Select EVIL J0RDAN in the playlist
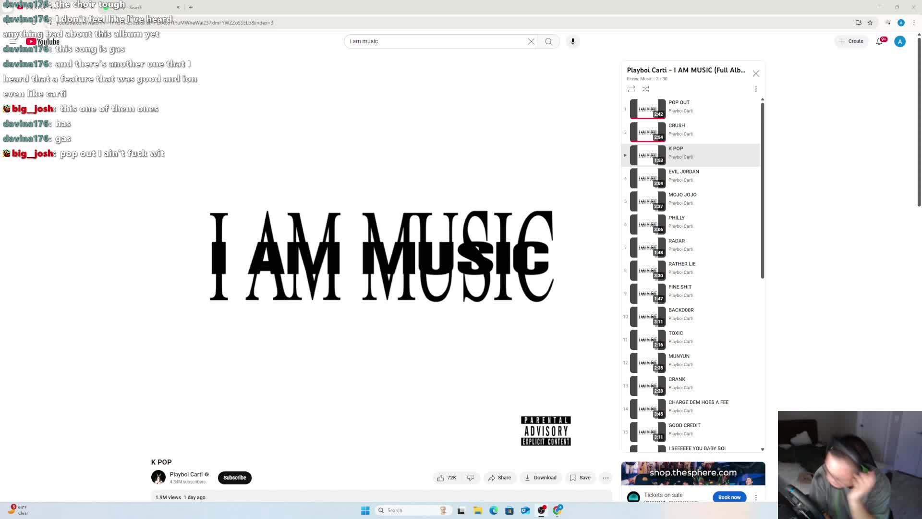The height and width of the screenshot is (519, 922). pos(691,178)
